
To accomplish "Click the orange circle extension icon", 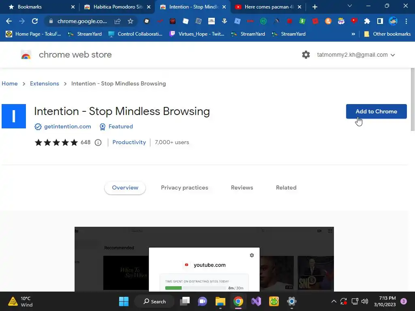I will click(x=328, y=21).
